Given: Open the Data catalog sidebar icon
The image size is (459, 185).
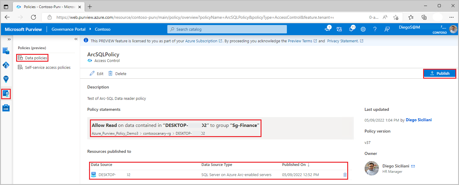Looking at the screenshot, I should point(6,51).
